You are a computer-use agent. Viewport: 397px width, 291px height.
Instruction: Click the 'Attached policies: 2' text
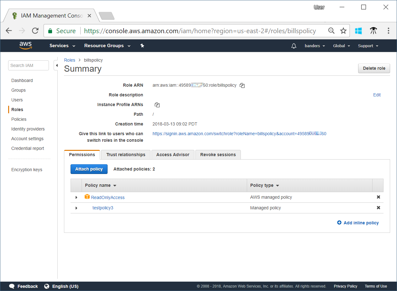coord(134,169)
